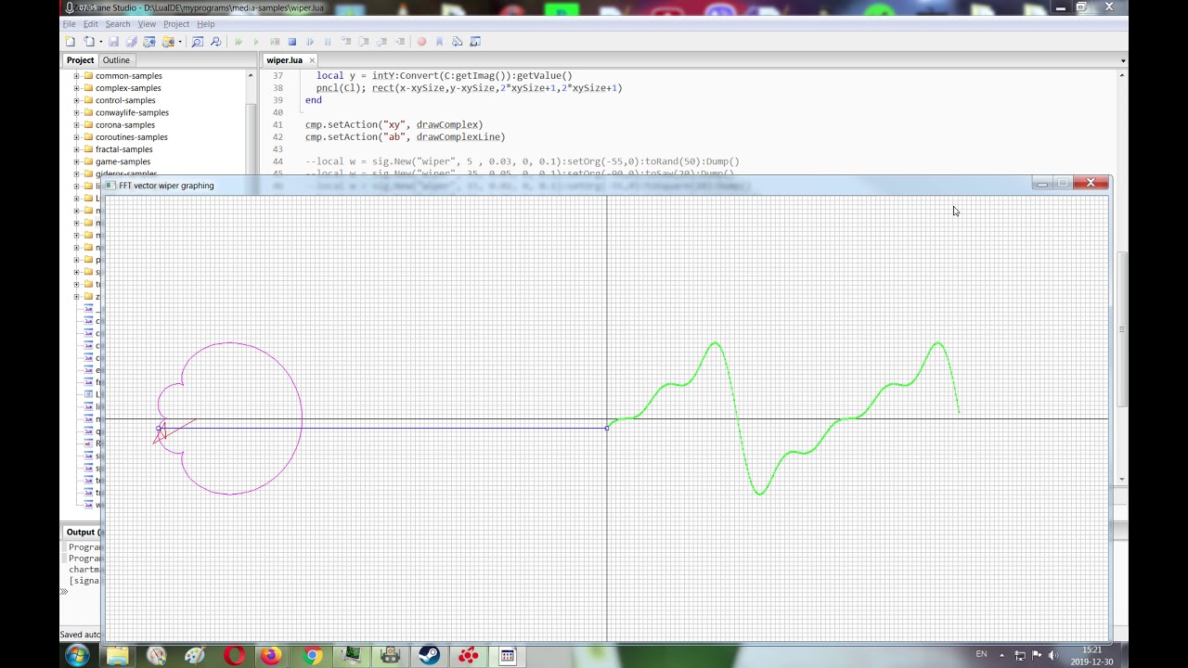Switch to the Project panel tab
1188x668 pixels.
click(80, 60)
